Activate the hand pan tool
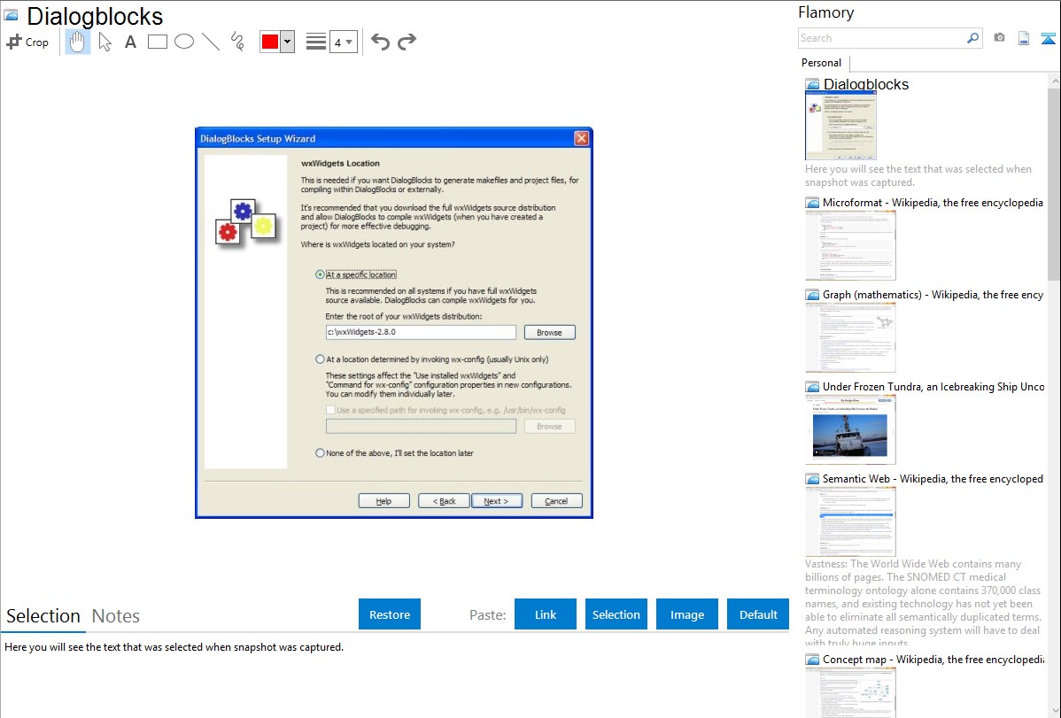The width and height of the screenshot is (1061, 718). (77, 42)
